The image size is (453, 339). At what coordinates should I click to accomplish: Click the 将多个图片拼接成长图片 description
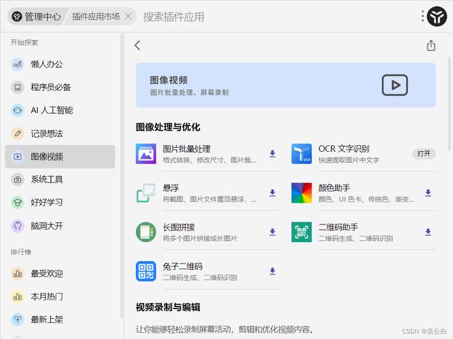click(200, 239)
